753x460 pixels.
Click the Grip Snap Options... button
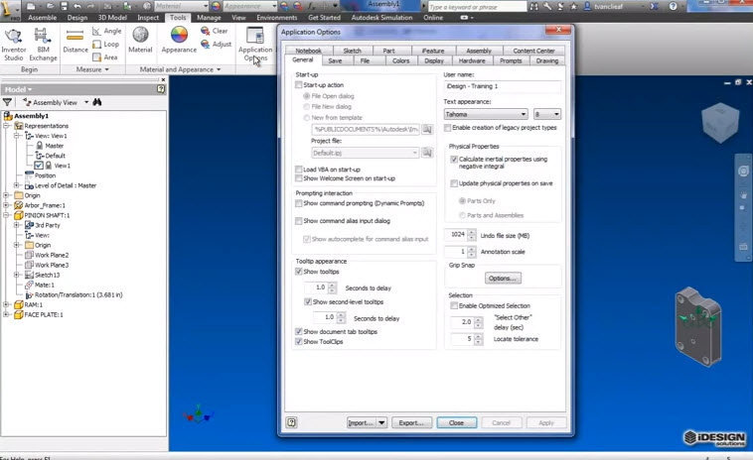(x=503, y=278)
